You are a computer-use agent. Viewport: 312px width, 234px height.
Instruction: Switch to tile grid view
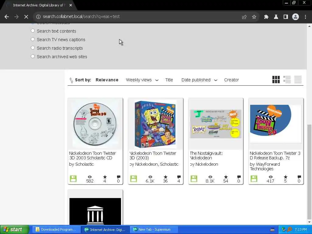276,80
